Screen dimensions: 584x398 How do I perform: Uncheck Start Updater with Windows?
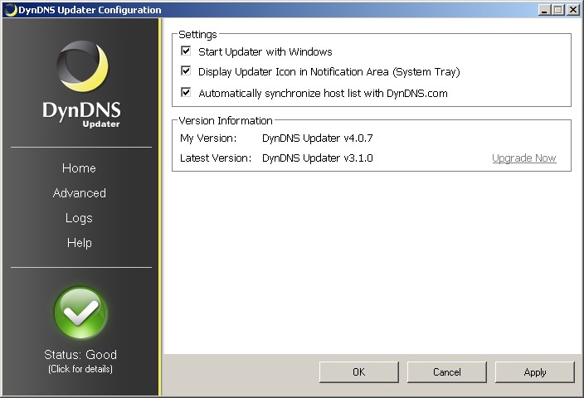186,51
